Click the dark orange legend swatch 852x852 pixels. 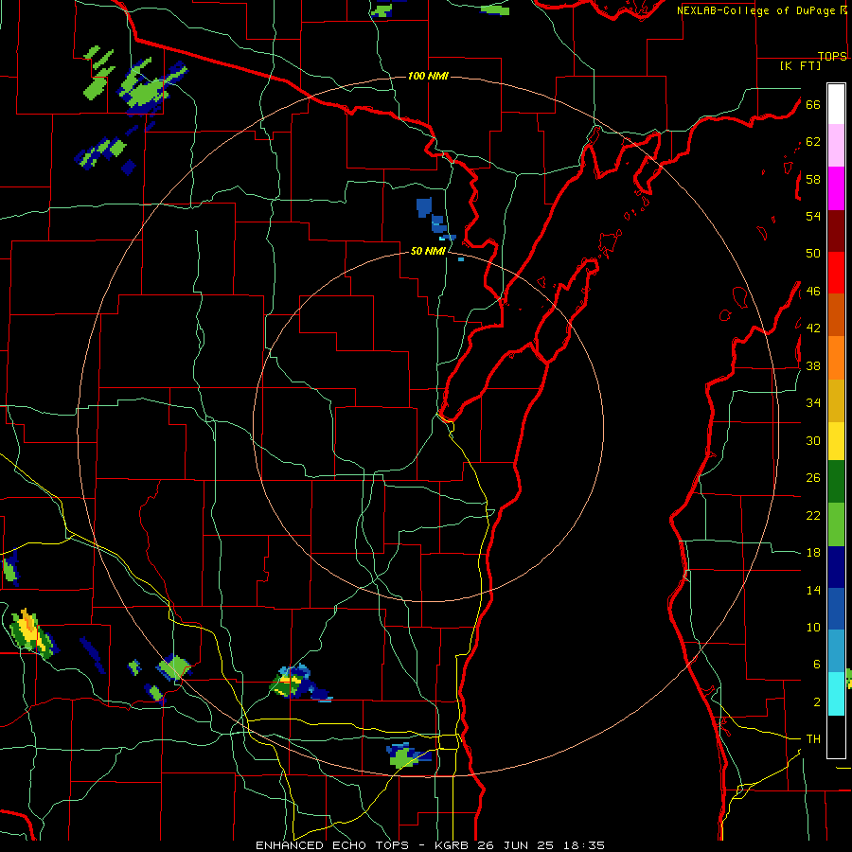click(x=836, y=314)
